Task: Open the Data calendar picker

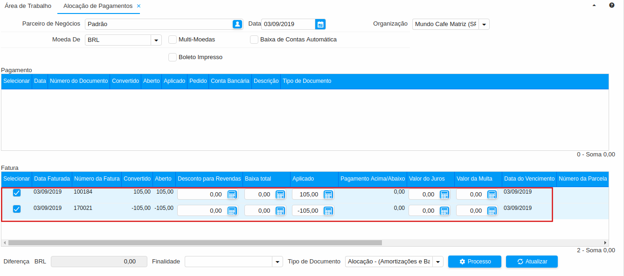Action: click(320, 24)
